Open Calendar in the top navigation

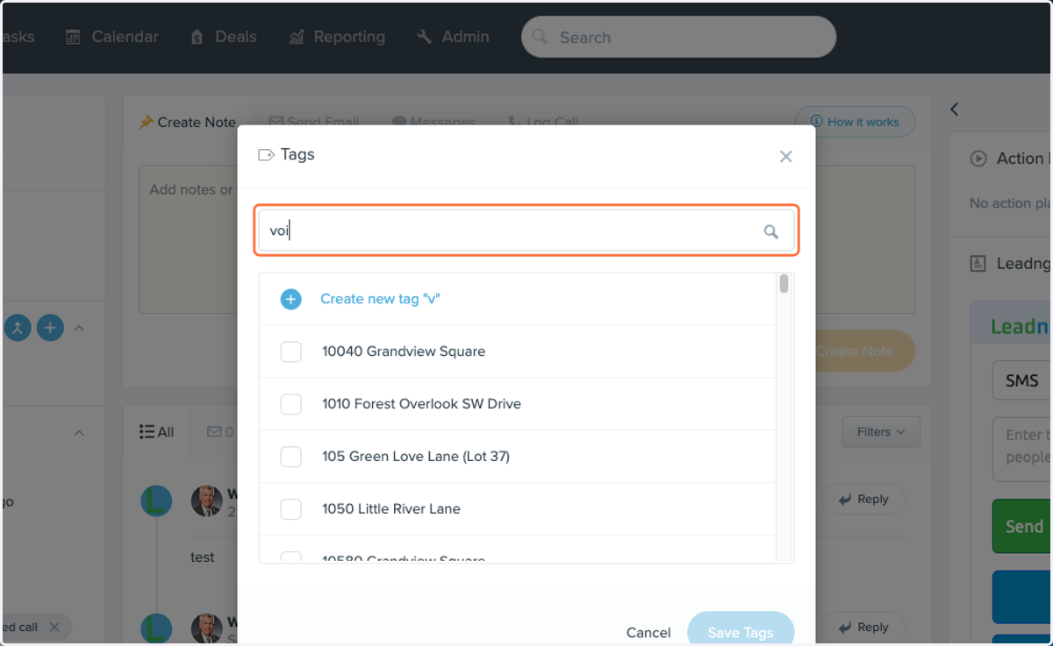(113, 37)
